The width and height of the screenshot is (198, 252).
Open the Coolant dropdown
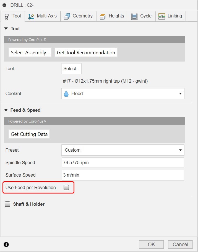(x=123, y=94)
